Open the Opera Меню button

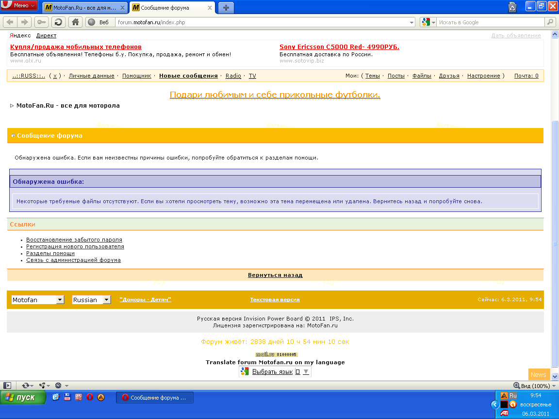(18, 5)
